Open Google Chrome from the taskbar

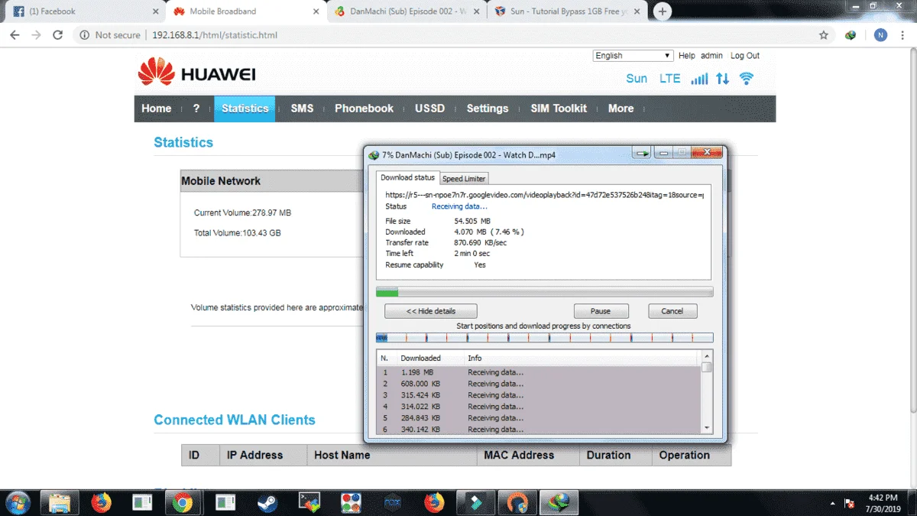(182, 502)
